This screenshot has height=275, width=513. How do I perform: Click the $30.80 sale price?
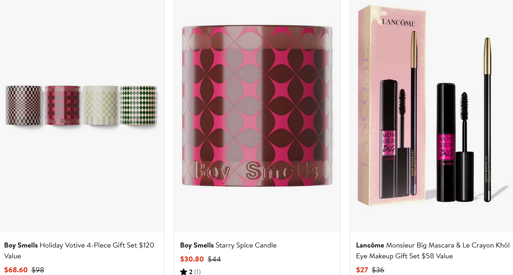click(192, 259)
